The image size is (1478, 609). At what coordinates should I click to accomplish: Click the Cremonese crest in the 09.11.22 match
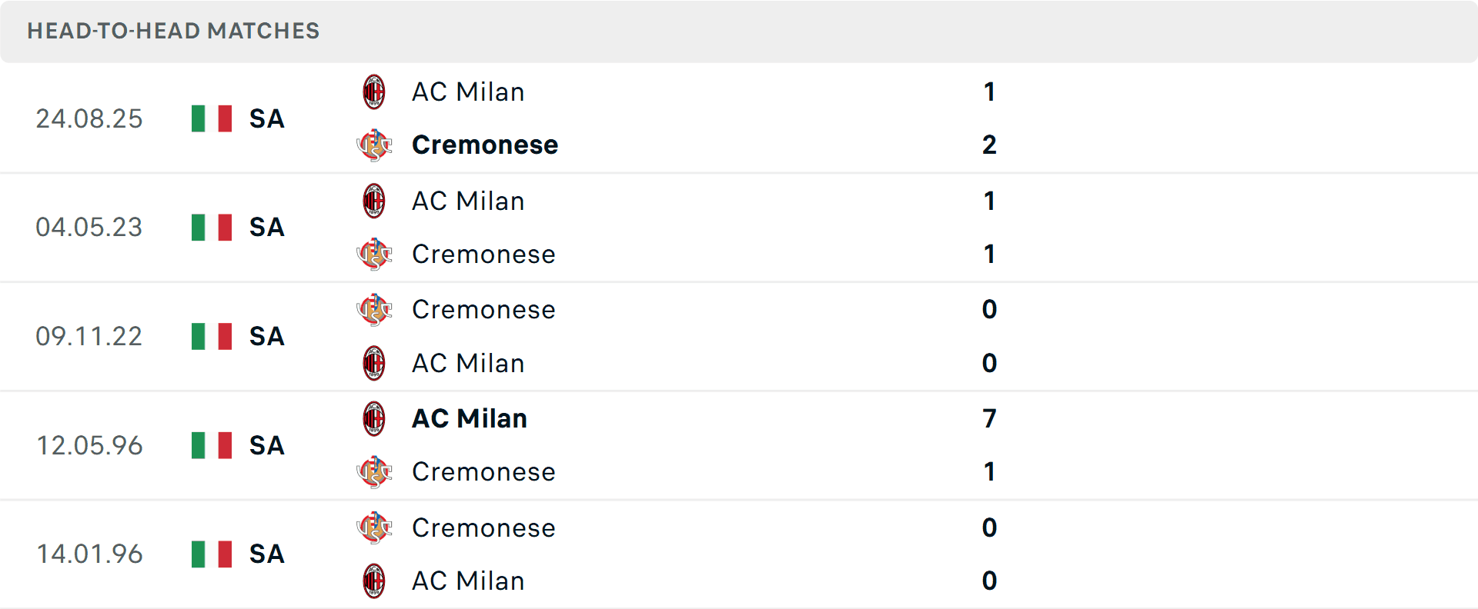(x=374, y=309)
